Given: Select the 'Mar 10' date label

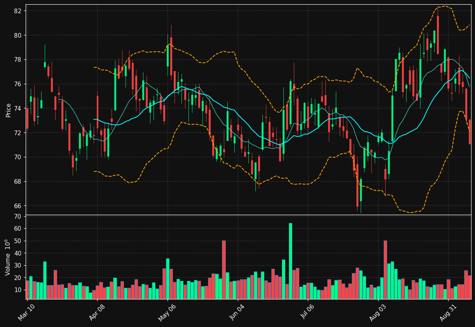Looking at the screenshot, I should (x=26, y=313).
